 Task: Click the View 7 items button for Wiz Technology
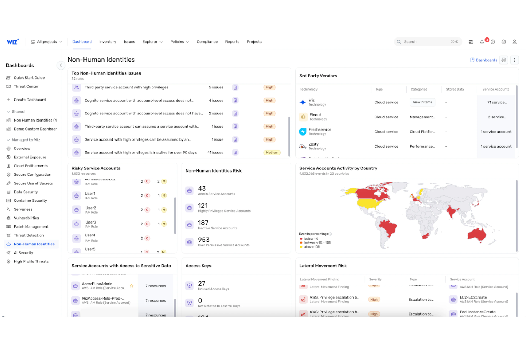click(x=422, y=102)
